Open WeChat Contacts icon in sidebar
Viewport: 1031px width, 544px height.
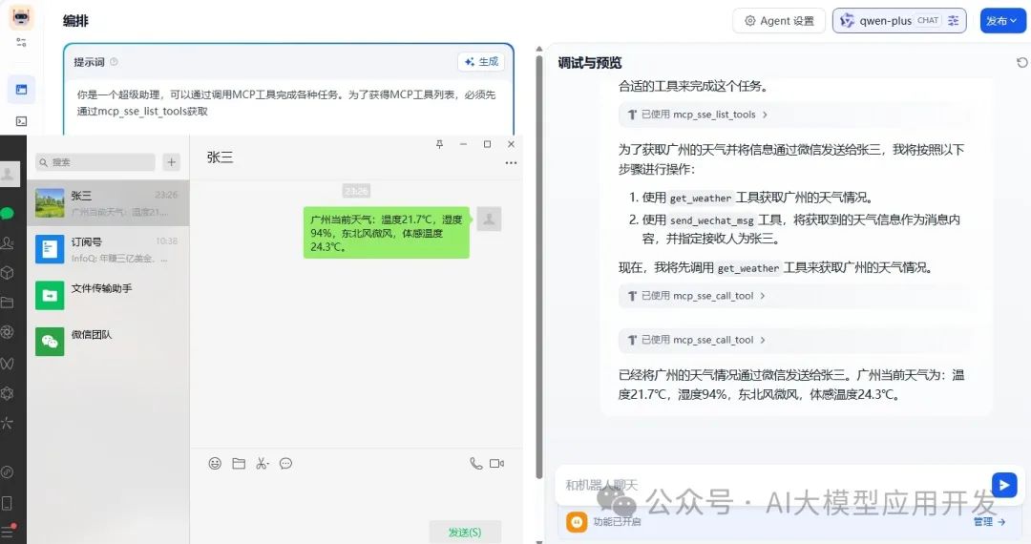click(x=8, y=243)
